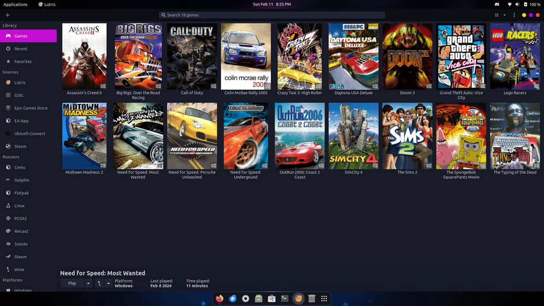Select the Dolphin runner icon
This screenshot has width=544, height=306.
pos(8,180)
